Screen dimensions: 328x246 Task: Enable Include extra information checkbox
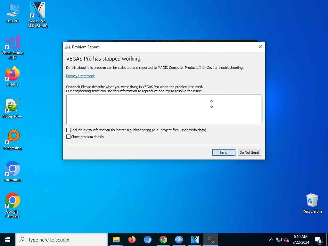(x=68, y=130)
